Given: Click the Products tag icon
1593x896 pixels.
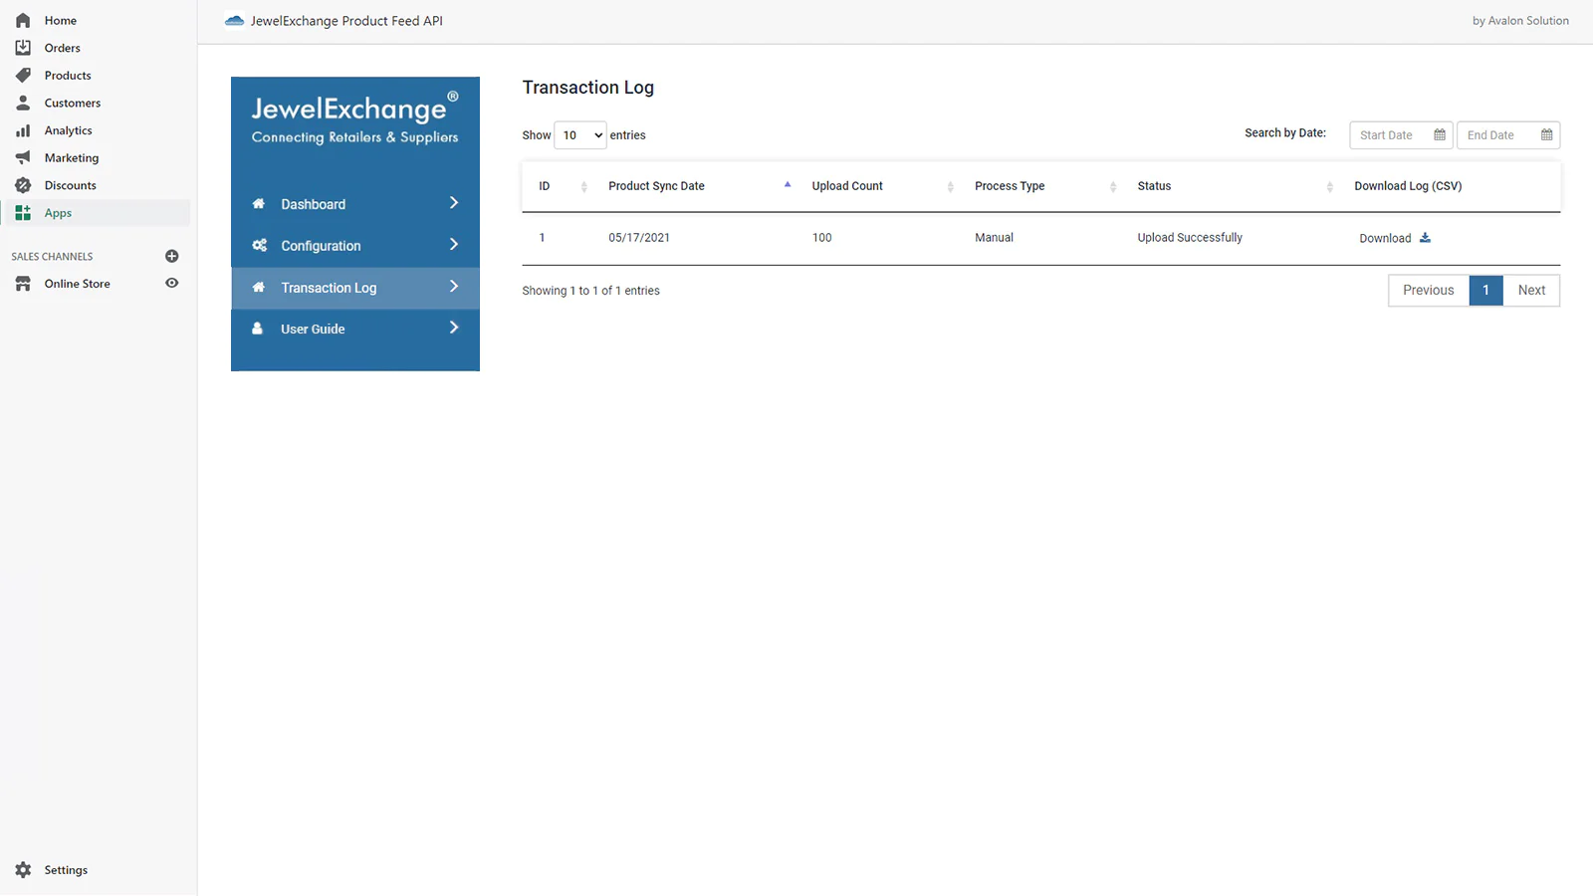Looking at the screenshot, I should (23, 76).
